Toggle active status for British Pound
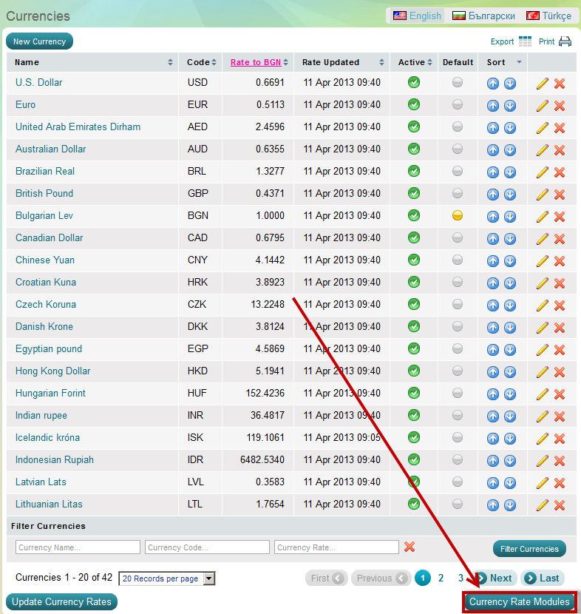 pos(414,194)
